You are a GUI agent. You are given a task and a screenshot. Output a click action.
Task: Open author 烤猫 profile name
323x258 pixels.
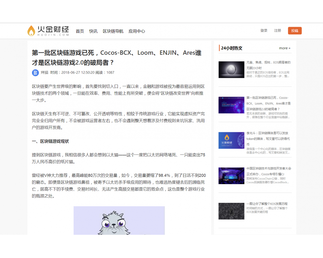45,73
